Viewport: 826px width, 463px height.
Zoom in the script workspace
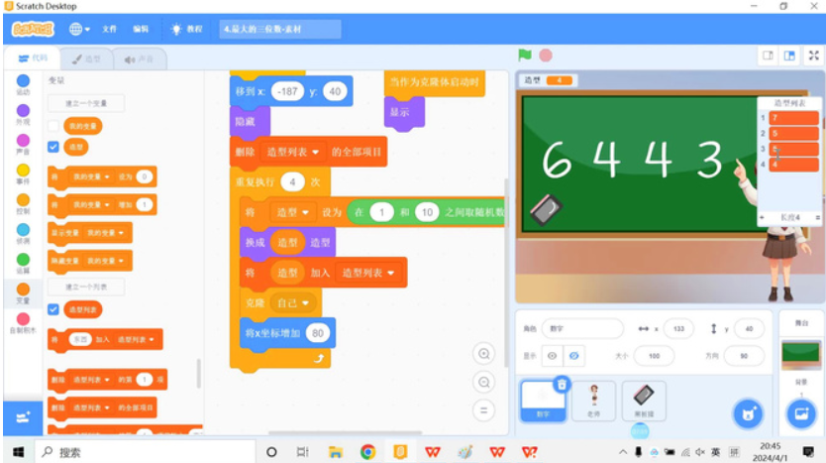pos(484,354)
